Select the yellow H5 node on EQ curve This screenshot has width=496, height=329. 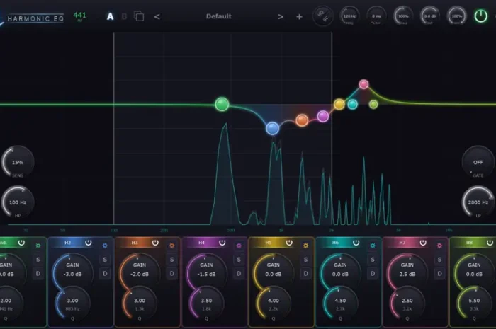(339, 104)
